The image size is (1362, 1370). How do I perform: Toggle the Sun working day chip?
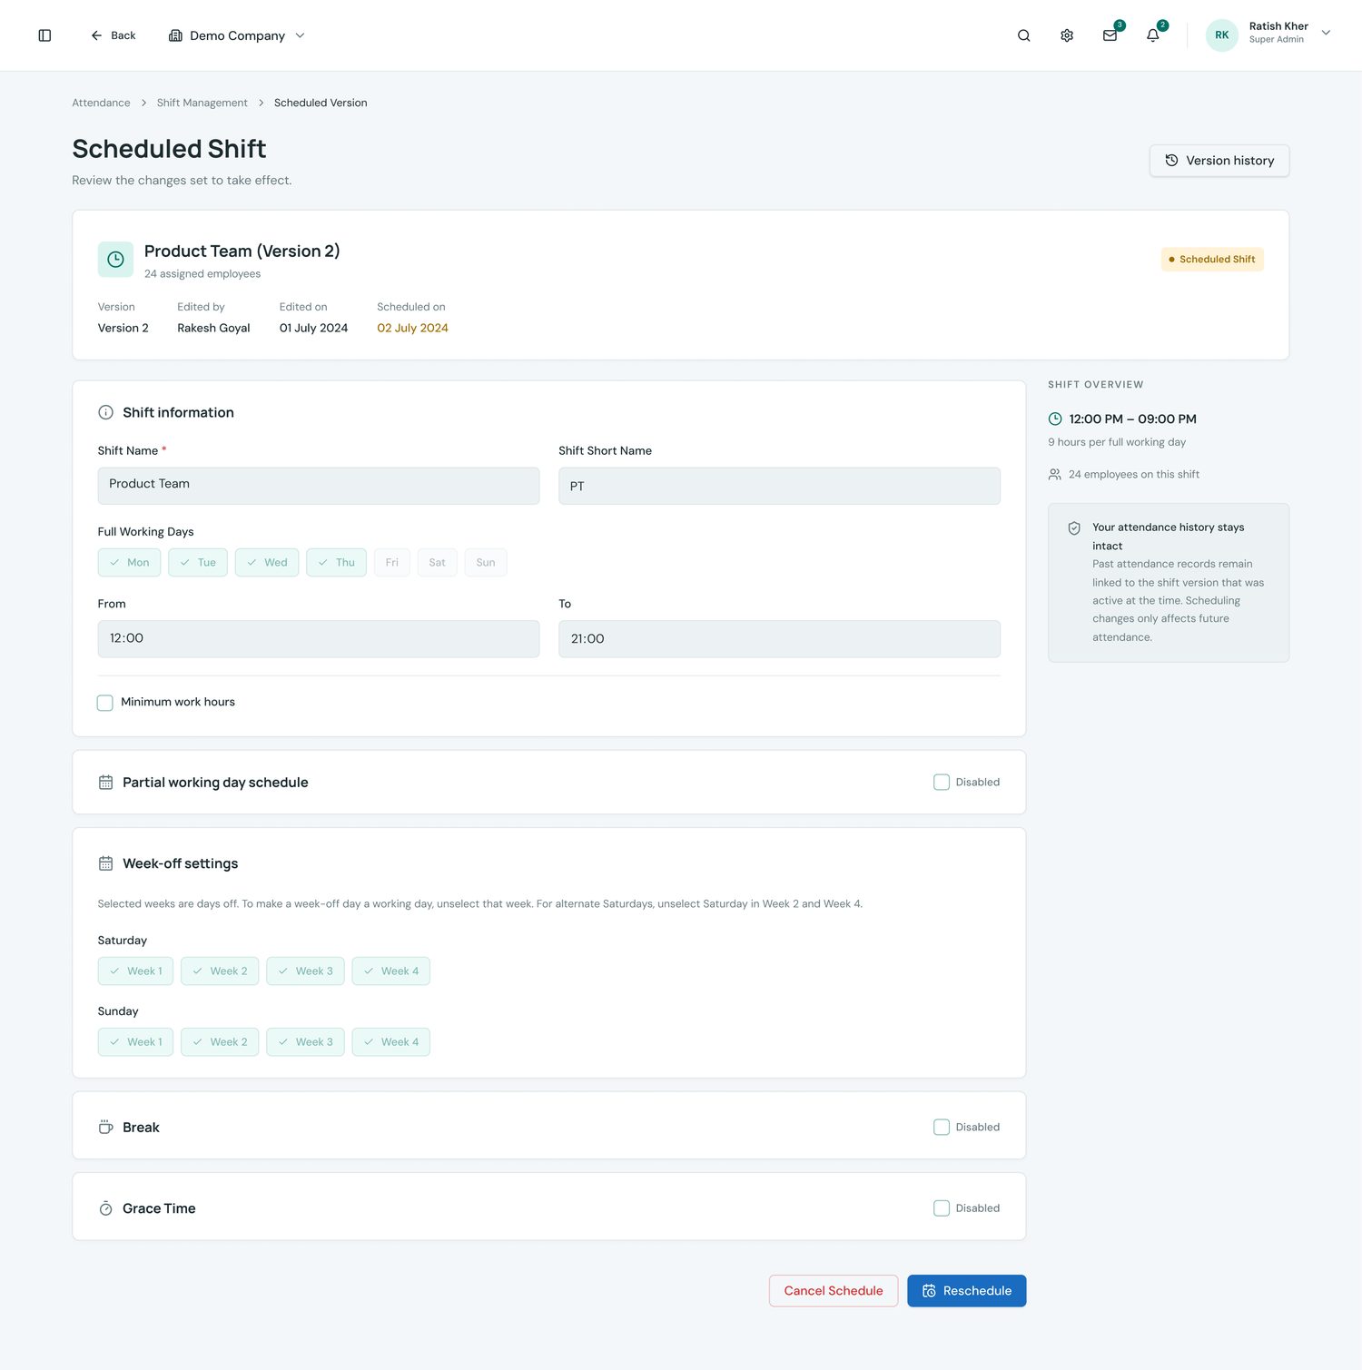(486, 563)
